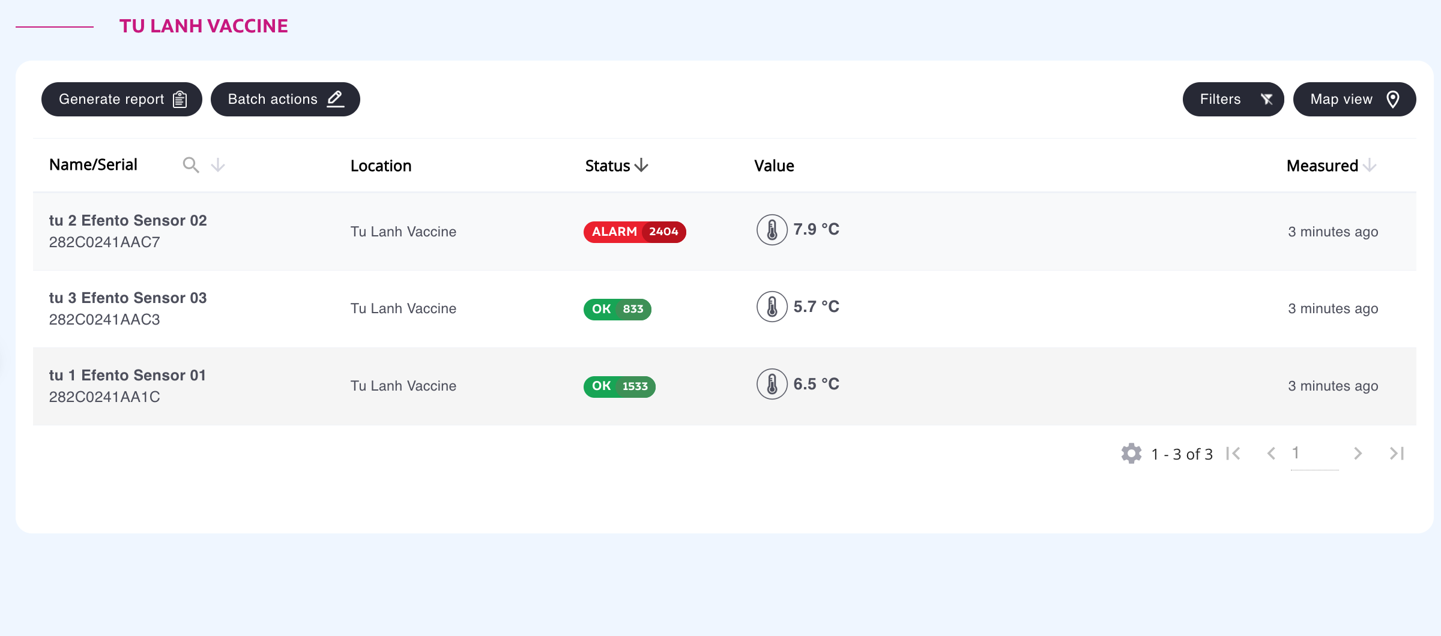This screenshot has height=636, width=1441.
Task: Switch to Map view
Action: tap(1355, 100)
